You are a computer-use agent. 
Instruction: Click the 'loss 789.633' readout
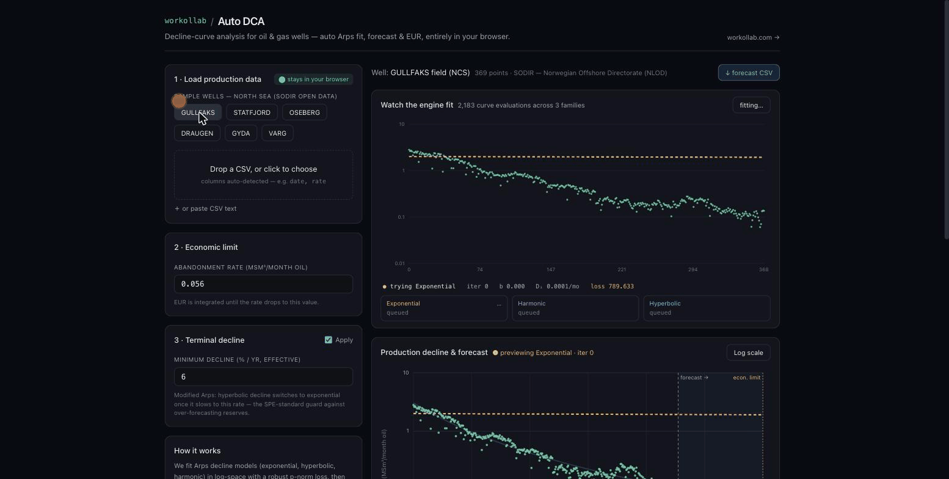(x=612, y=287)
